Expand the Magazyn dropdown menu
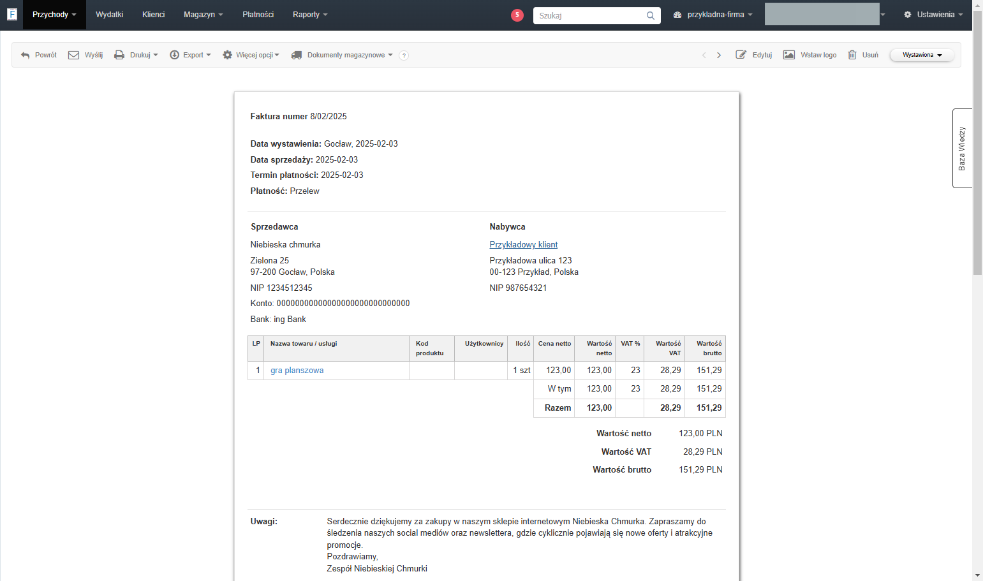983x581 pixels. pyautogui.click(x=203, y=15)
